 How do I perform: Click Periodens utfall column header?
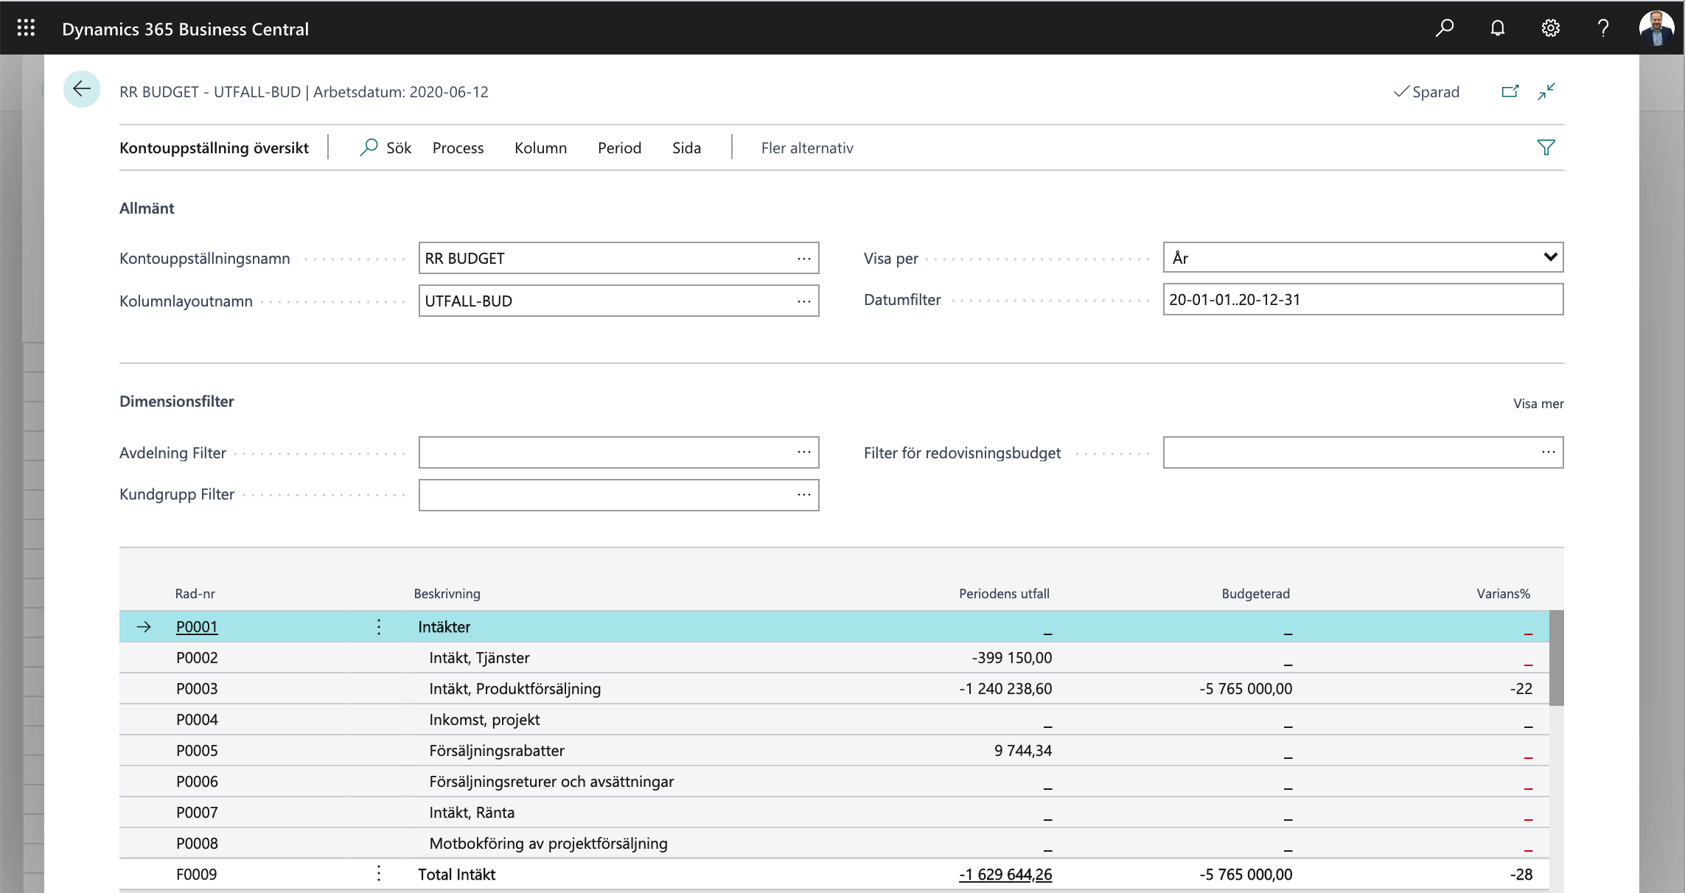click(1004, 593)
